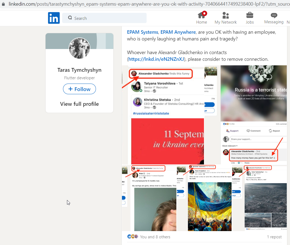Screen dimensions: 290x245
Task: Follow Taras Tymchyshyn
Action: (79, 89)
